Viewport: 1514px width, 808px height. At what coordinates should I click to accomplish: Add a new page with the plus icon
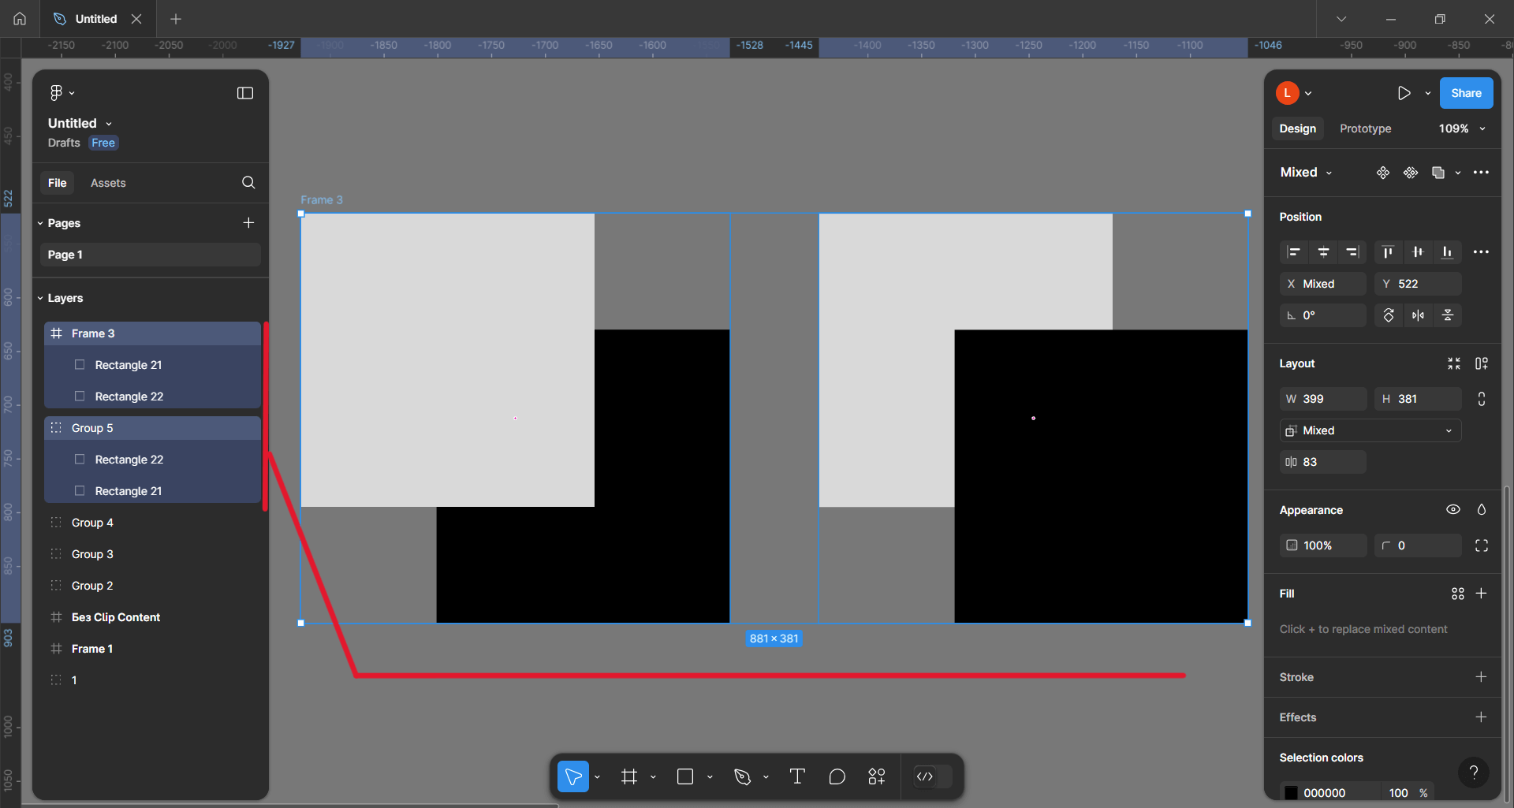pos(248,223)
